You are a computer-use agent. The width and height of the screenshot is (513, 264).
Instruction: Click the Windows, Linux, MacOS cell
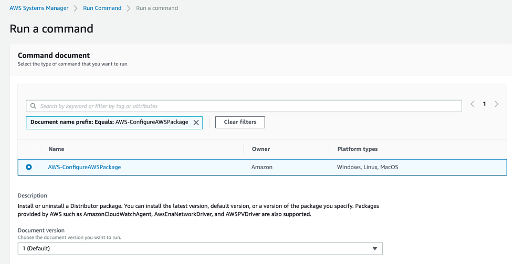368,167
